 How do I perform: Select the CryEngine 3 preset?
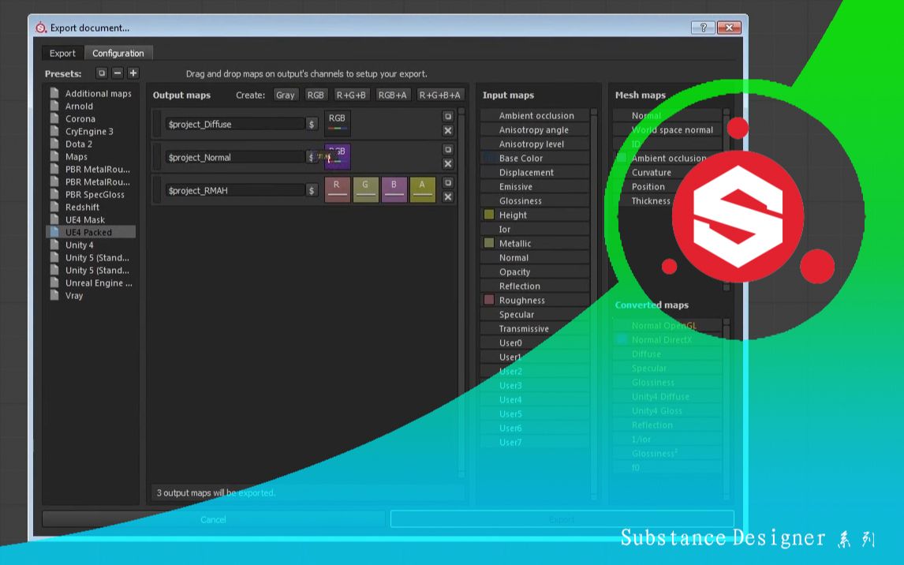pos(91,132)
